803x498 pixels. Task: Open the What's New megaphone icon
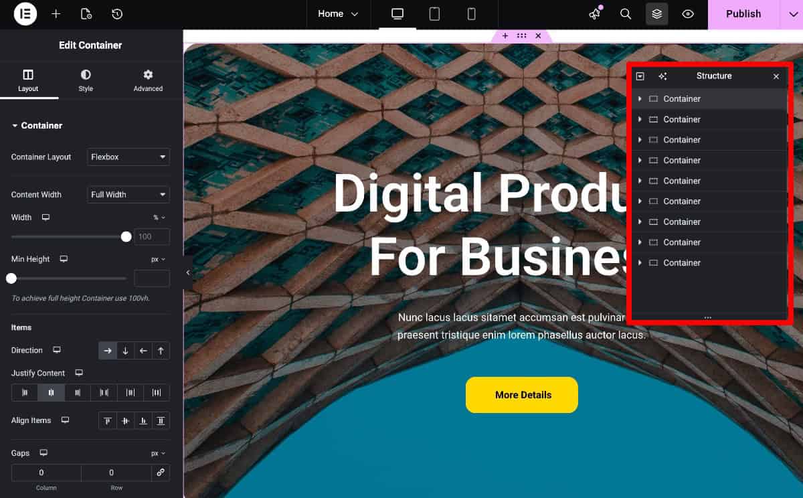pyautogui.click(x=595, y=14)
